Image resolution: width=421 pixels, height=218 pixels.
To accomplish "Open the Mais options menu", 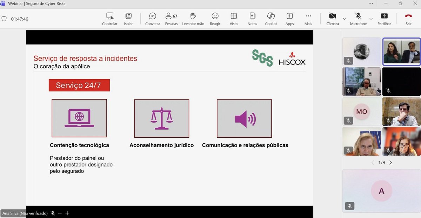I will point(308,19).
